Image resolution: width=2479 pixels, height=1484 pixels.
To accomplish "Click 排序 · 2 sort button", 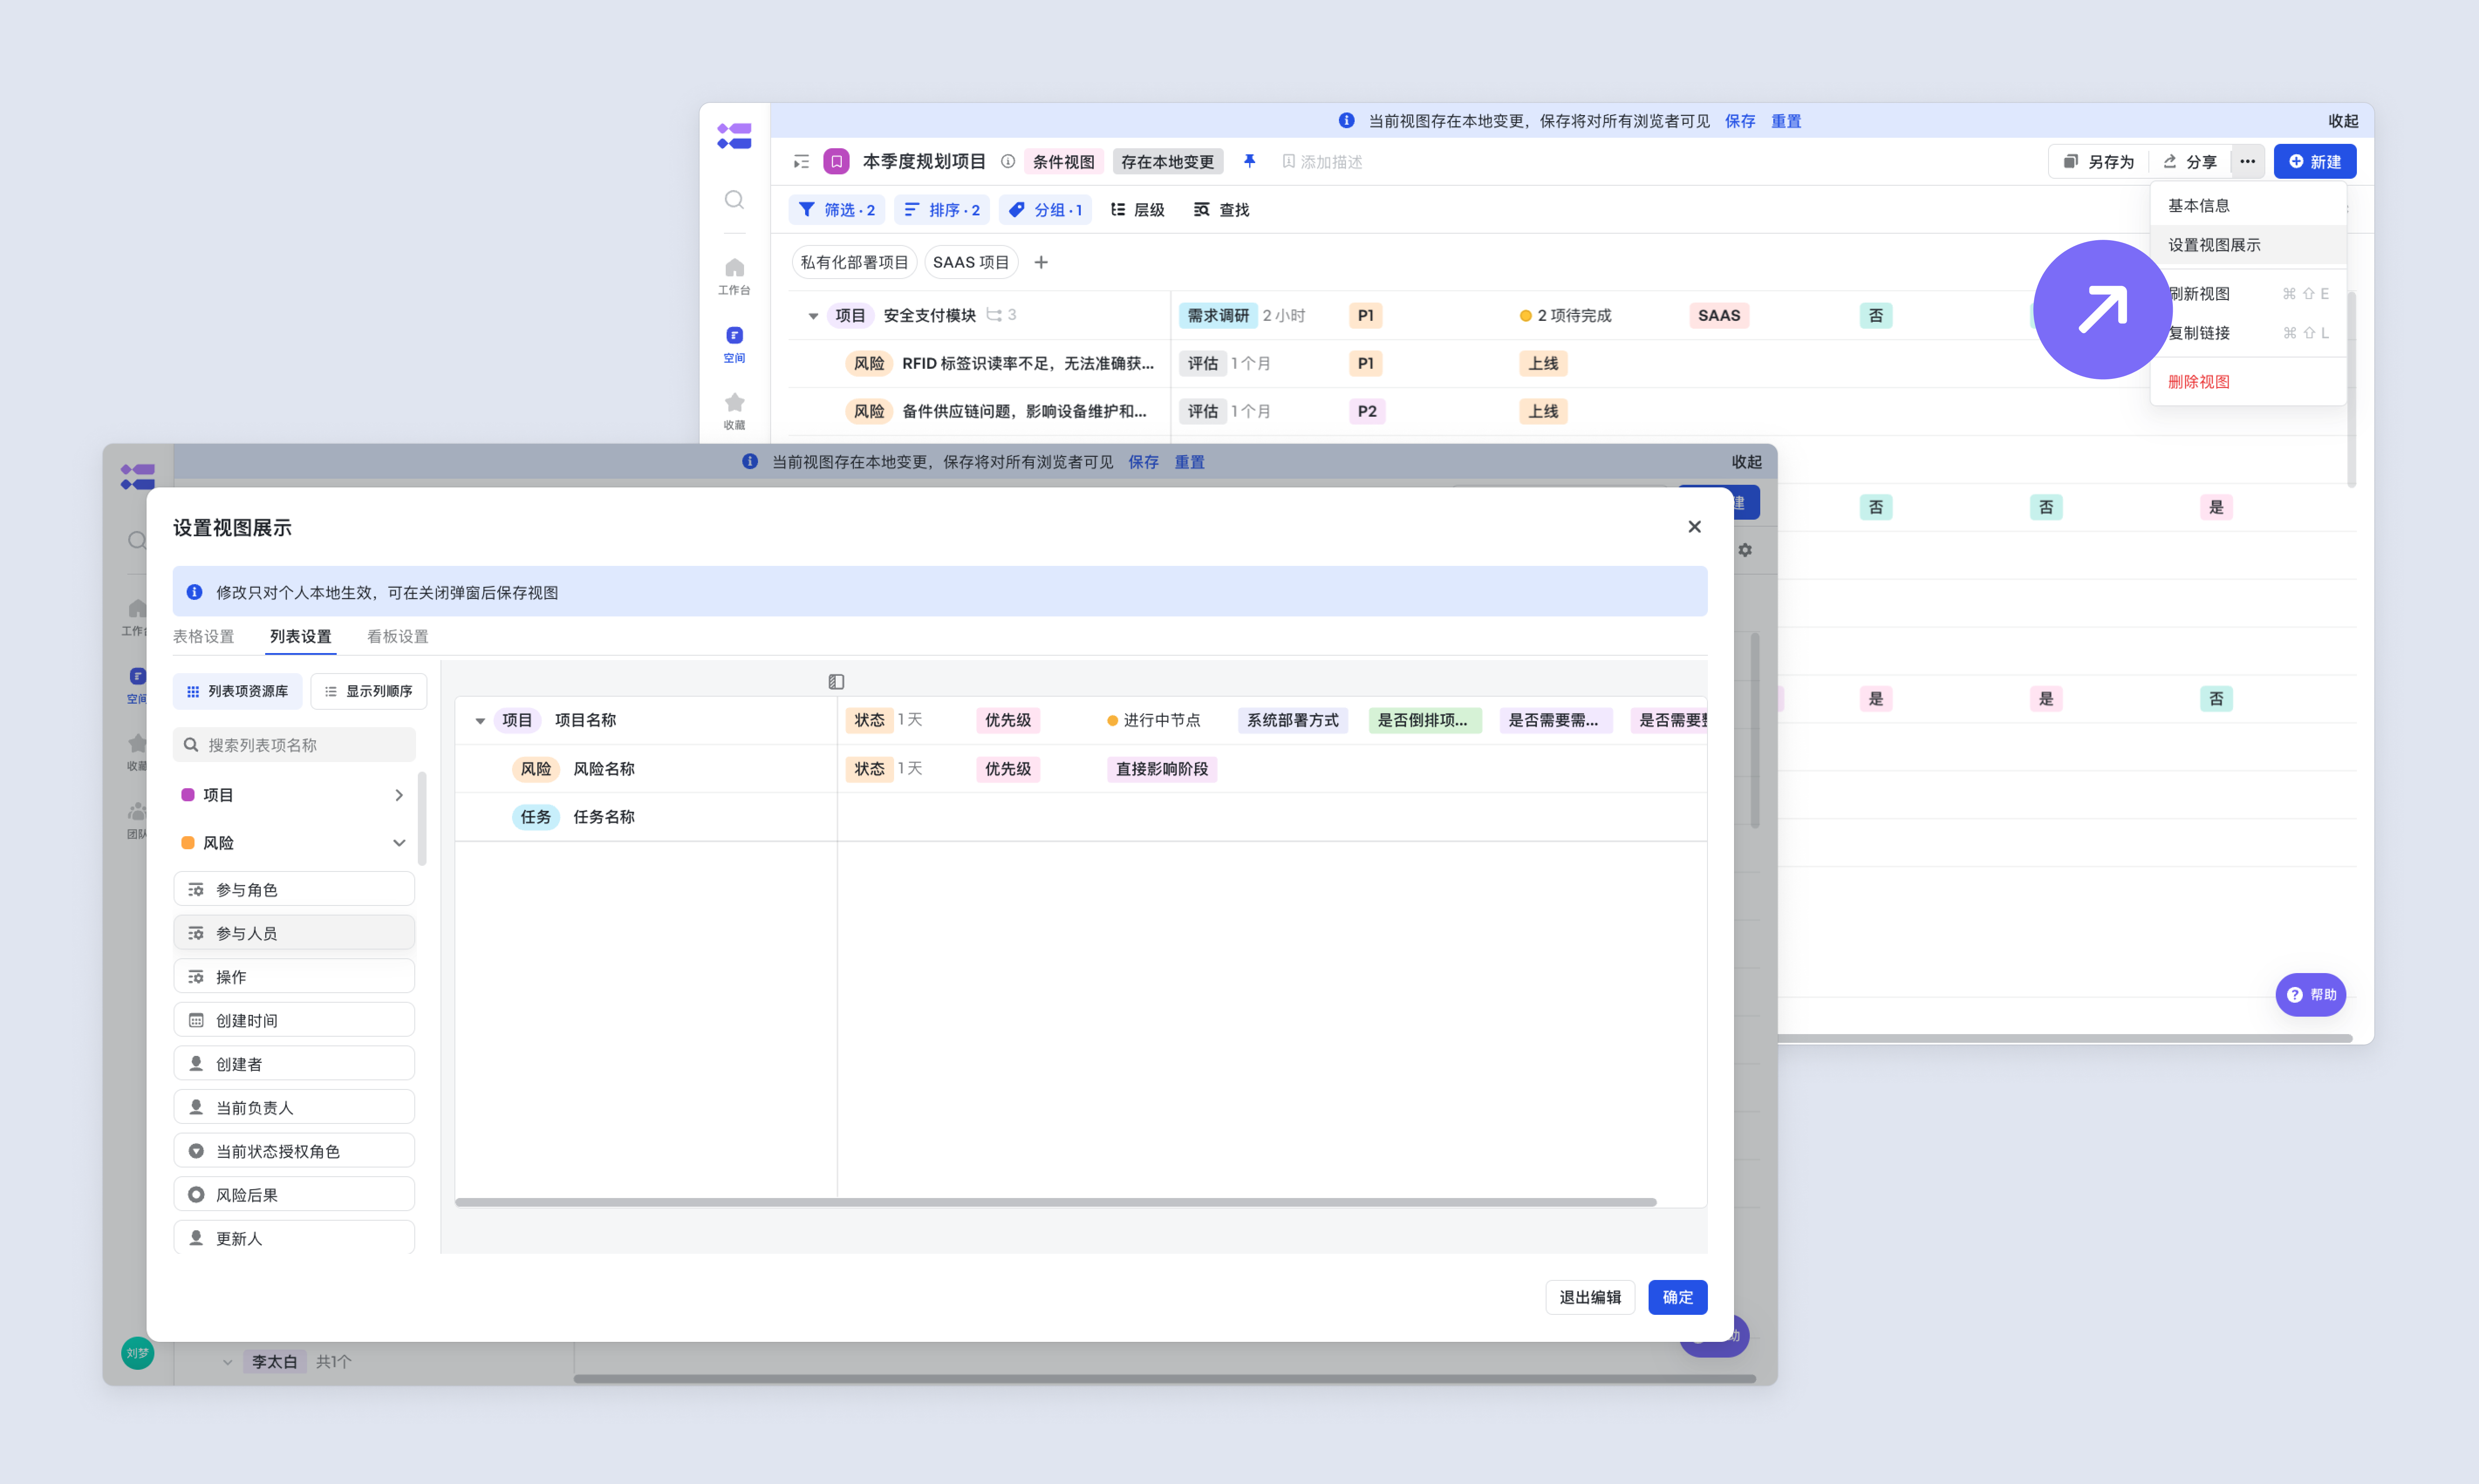I will (942, 210).
